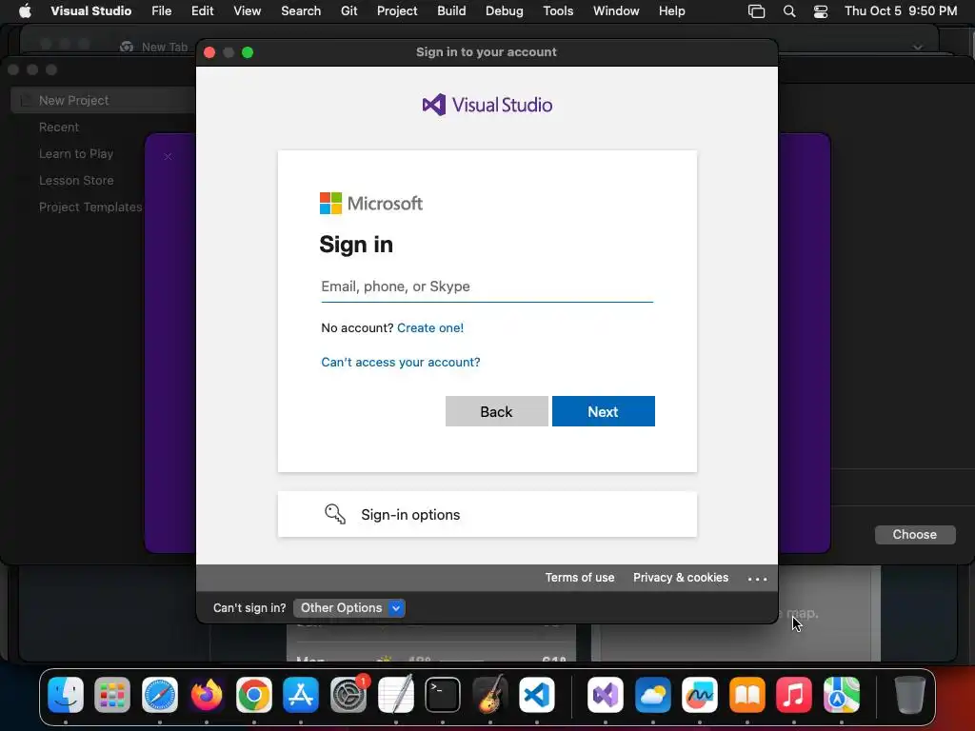Click date and time in menu bar
The width and height of the screenshot is (975, 731).
(901, 11)
